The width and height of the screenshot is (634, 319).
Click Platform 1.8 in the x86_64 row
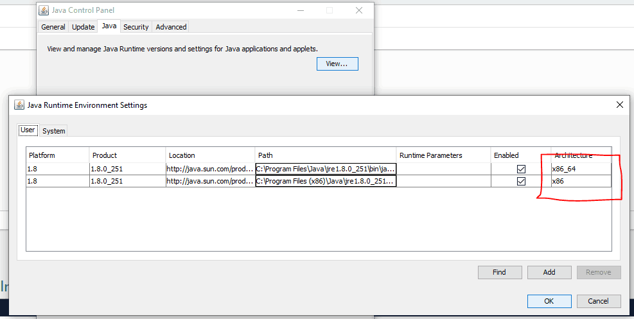pyautogui.click(x=58, y=169)
